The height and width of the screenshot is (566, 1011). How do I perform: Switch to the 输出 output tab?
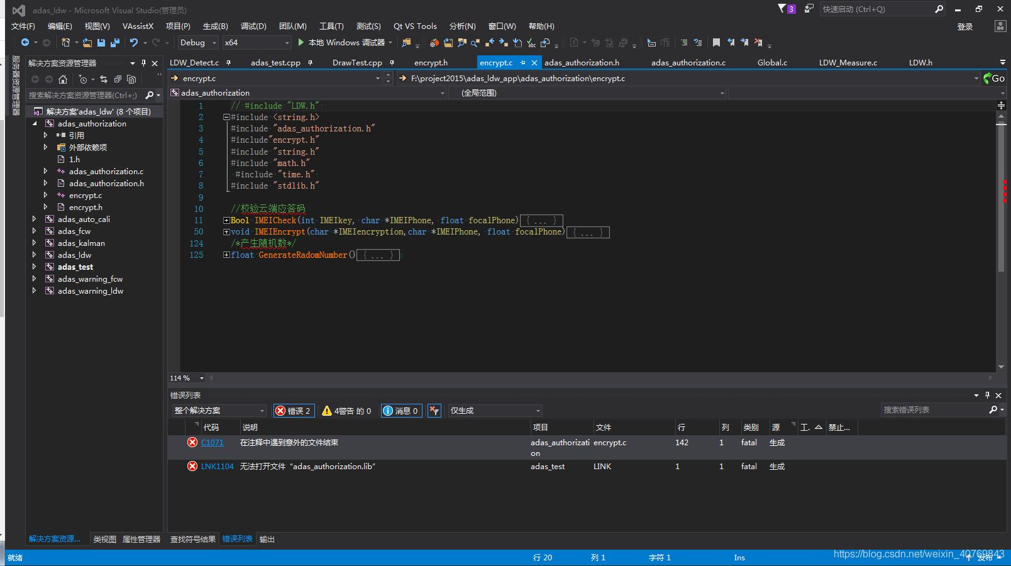(267, 540)
